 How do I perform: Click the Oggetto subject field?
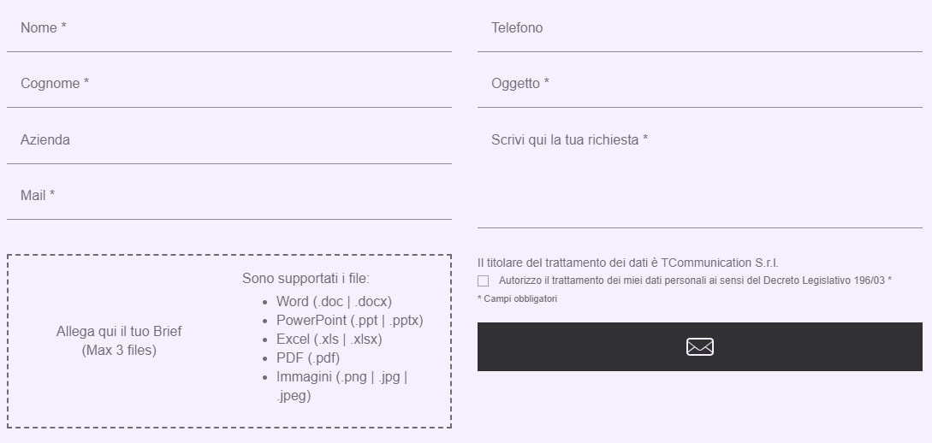pyautogui.click(x=699, y=84)
